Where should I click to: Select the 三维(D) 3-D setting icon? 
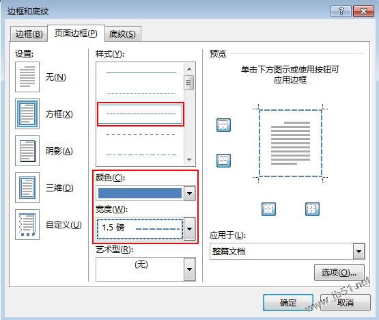(x=27, y=187)
